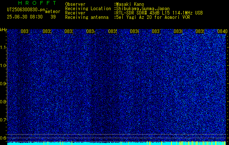The image size is (229, 145).
Task: Click the 0840 time marker
Action: click(222, 32)
